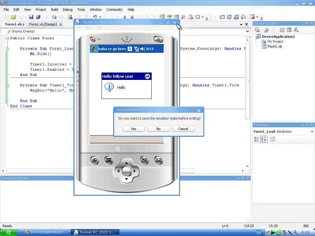Click the Open File folder toolbar icon

pyautogui.click(x=14, y=17)
